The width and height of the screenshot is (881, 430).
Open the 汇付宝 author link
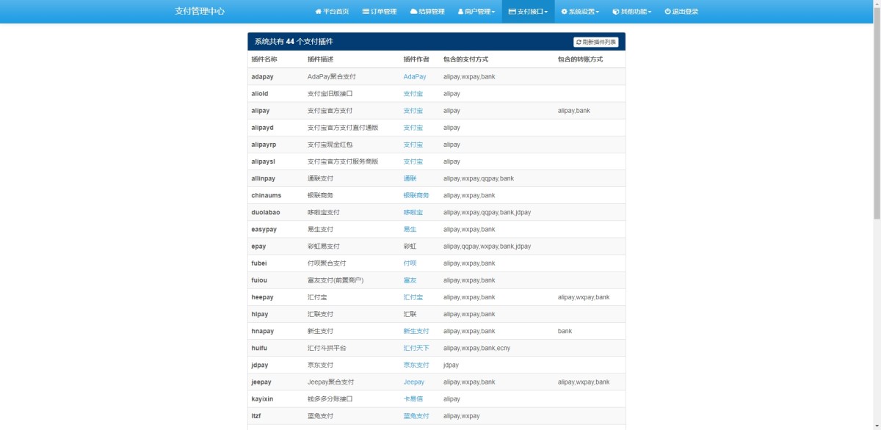(413, 297)
